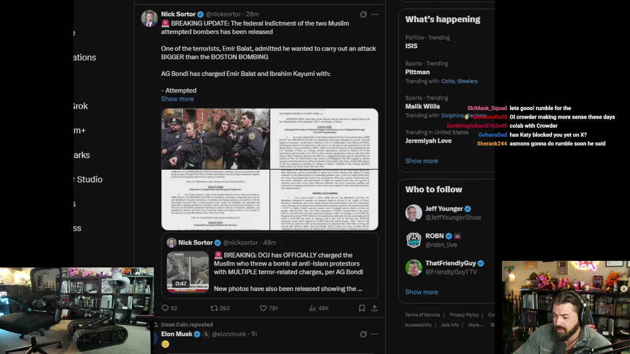Screen dimensions: 630x354
Task: Show more trending topics
Action: [x=421, y=161]
